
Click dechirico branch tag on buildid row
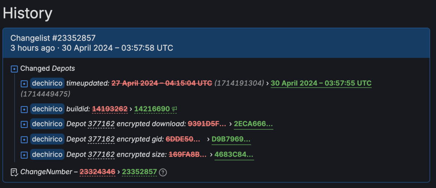point(47,109)
